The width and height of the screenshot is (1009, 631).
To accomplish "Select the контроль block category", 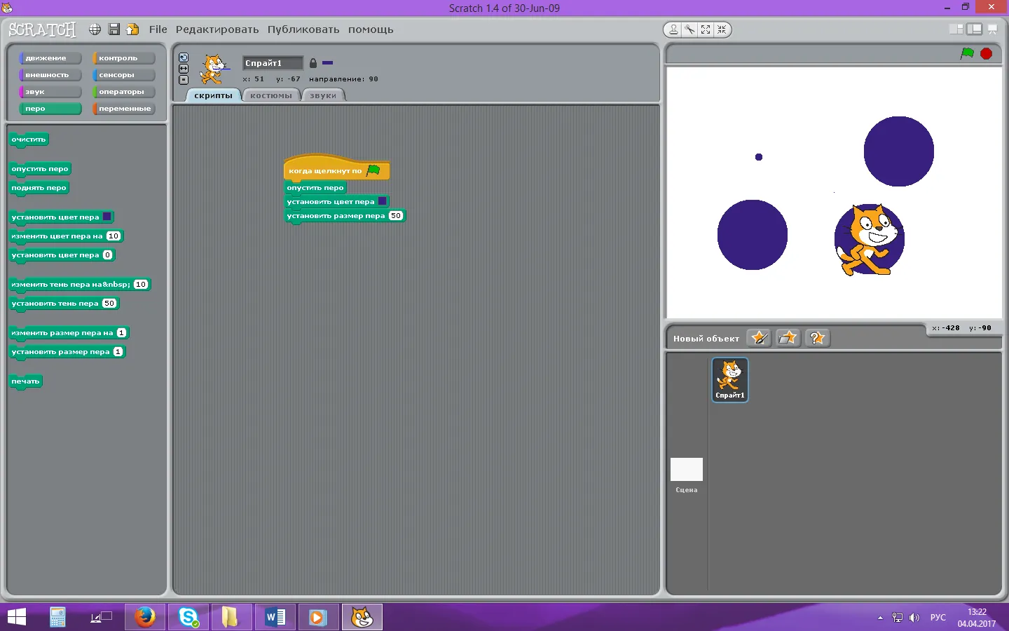I will 124,58.
